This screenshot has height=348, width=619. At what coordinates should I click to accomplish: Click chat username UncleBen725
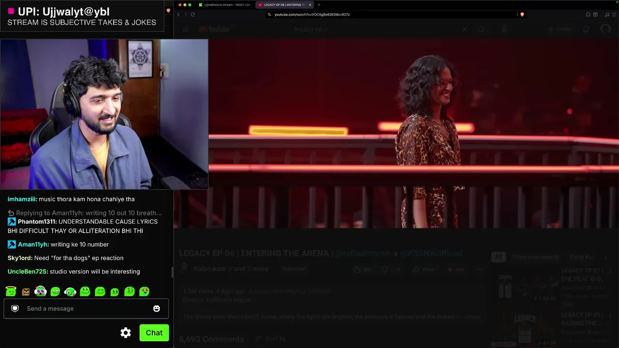coord(28,272)
